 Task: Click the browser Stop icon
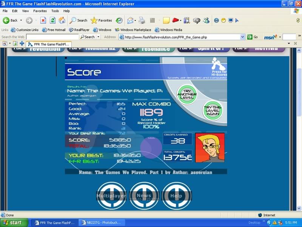43,20
